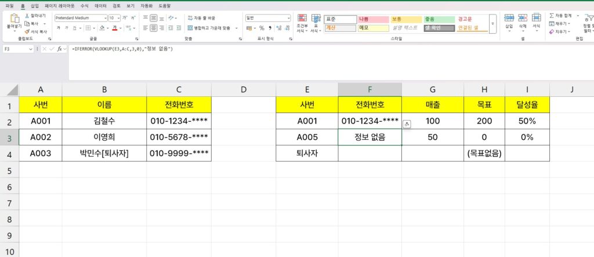The image size is (594, 257).
Task: Toggle center horizontal alignment
Action: pos(153,28)
